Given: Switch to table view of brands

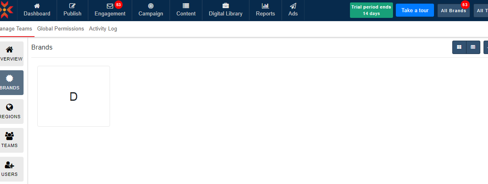Looking at the screenshot, I should (x=473, y=47).
